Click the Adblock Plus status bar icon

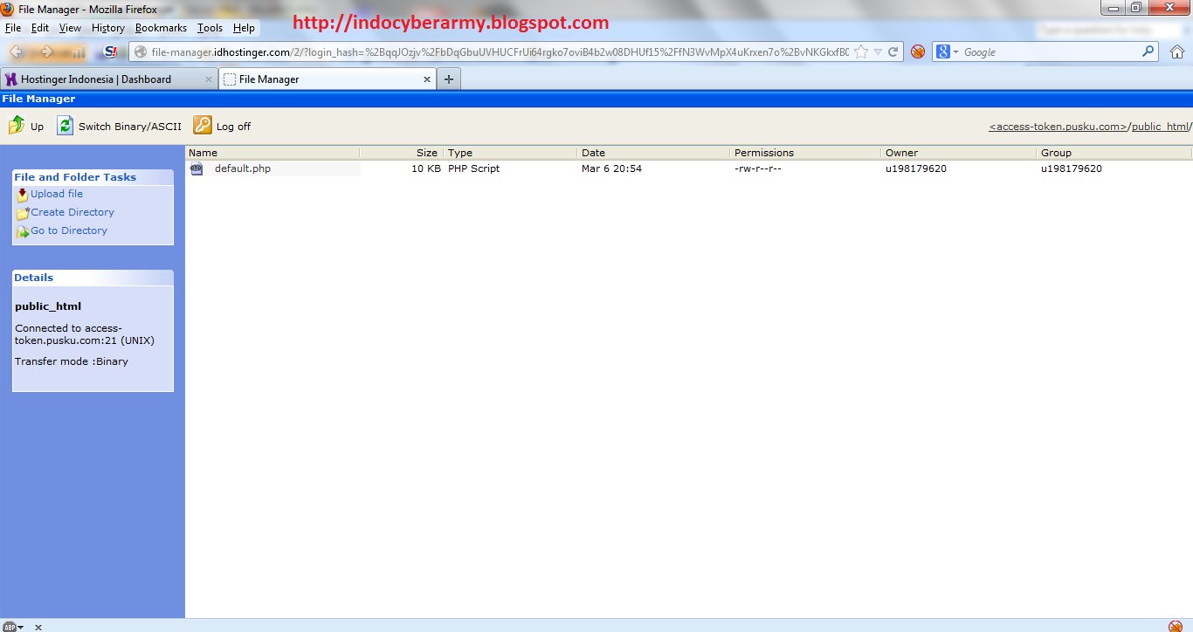click(x=10, y=627)
